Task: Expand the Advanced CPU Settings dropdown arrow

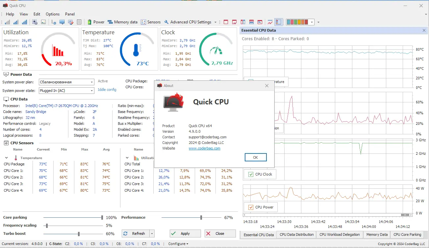Action: [215, 22]
